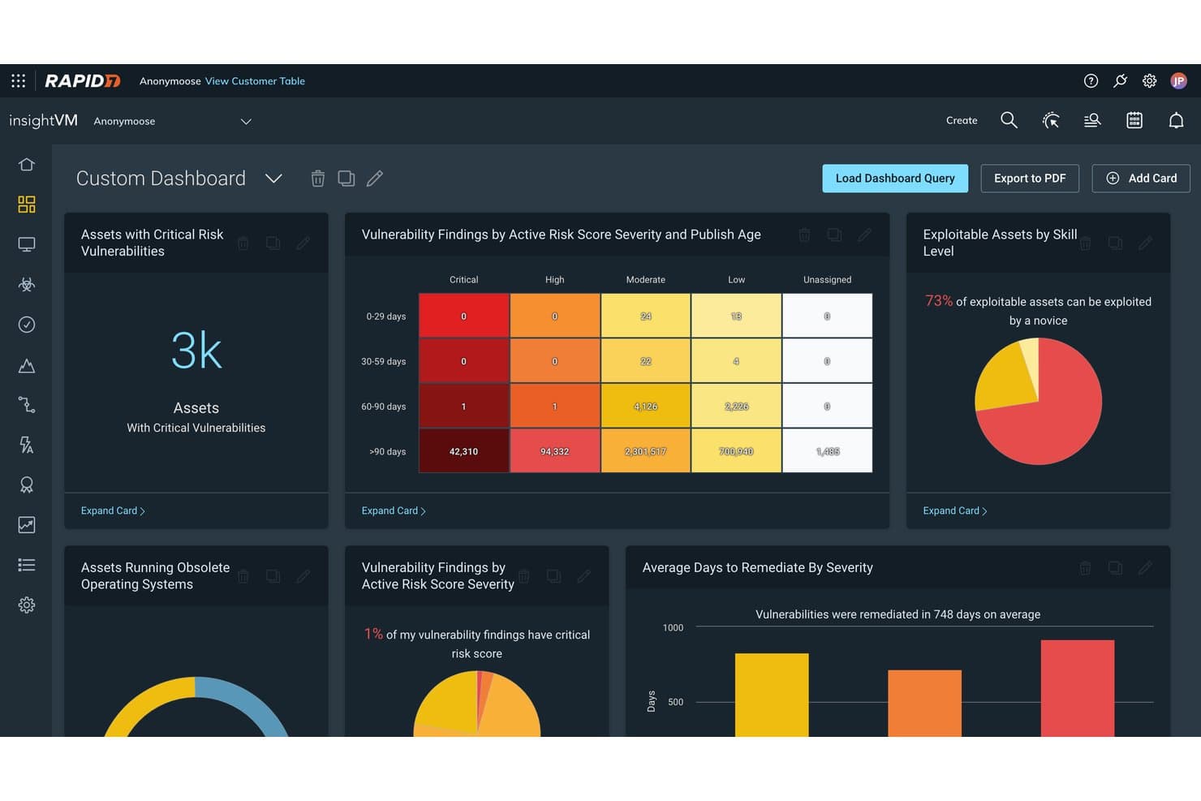Edit the Custom Dashboard name pencil
This screenshot has height=801, width=1201.
click(x=374, y=179)
